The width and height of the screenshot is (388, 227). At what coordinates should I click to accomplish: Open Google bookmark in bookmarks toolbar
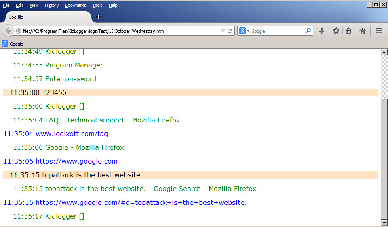pos(13,44)
